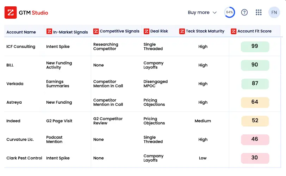This screenshot has width=286, height=176.
Task: Sort by the Account Fit Score header
Action: [x=254, y=31]
